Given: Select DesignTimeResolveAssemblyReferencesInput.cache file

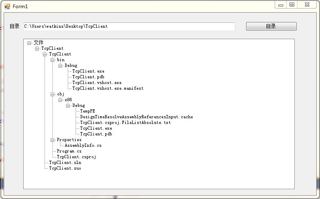Looking at the screenshot, I should (x=136, y=117).
